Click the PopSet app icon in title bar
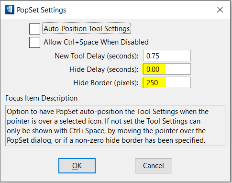Viewport: 232px width, 183px height. [10, 10]
